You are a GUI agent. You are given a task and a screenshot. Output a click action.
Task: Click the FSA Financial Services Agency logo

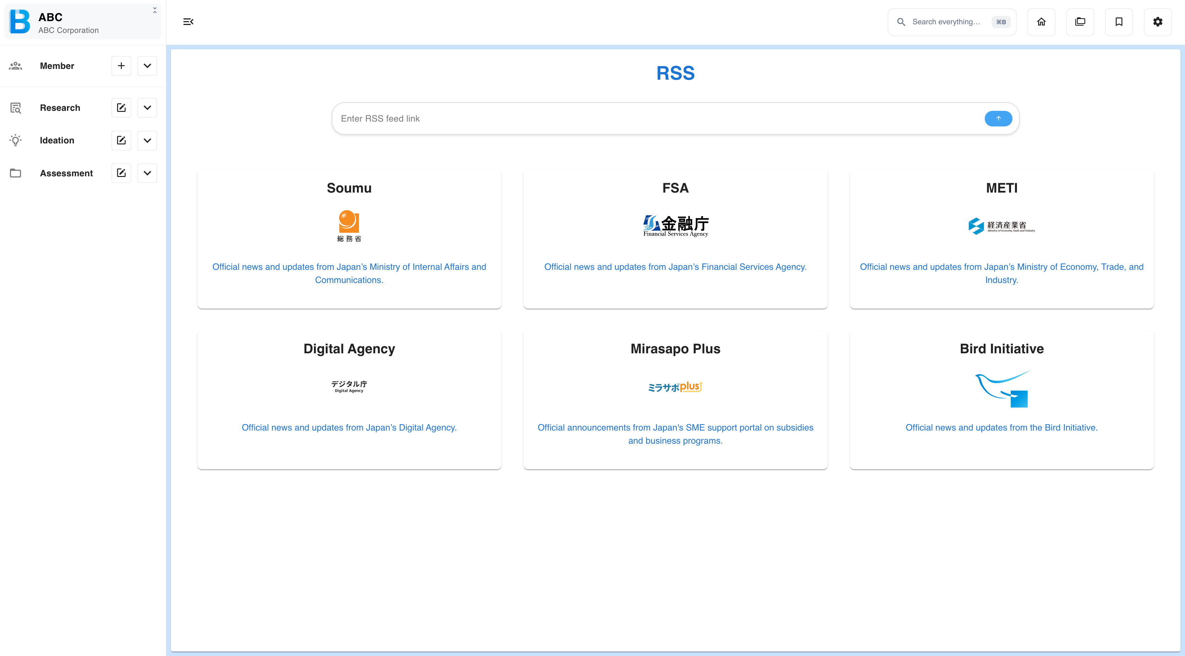(675, 226)
